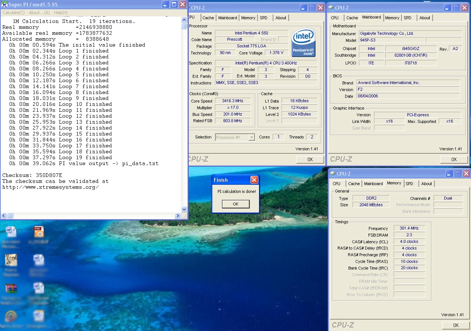Click southbridge value '82801GB (ICH7/R)'

tap(411, 55)
